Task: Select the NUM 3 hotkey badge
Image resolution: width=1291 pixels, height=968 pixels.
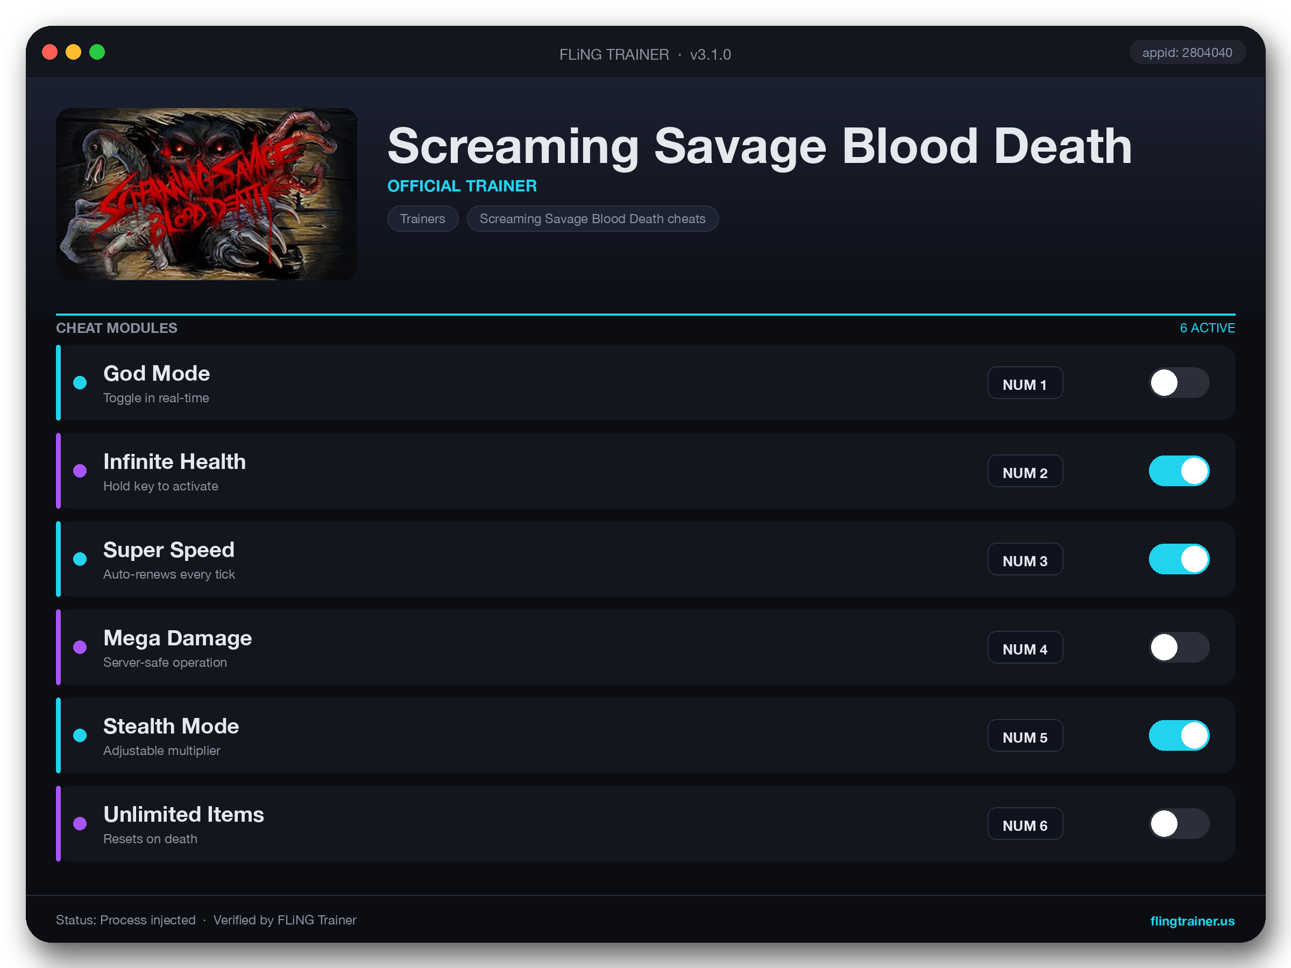Action: click(1025, 559)
